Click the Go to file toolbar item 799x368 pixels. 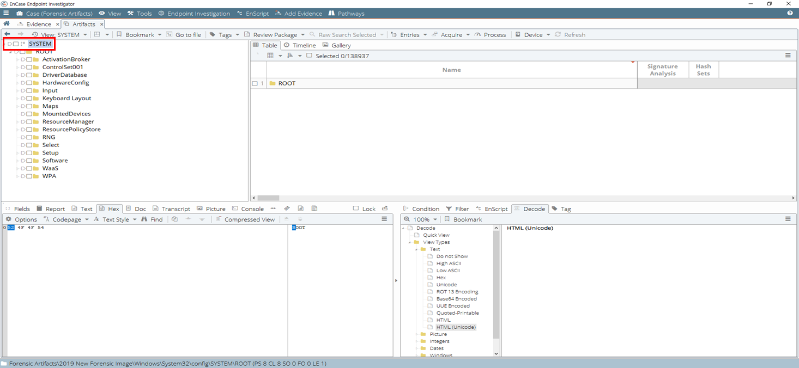click(183, 35)
